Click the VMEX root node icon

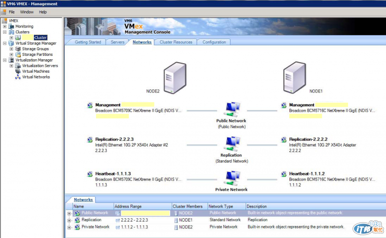(4, 21)
